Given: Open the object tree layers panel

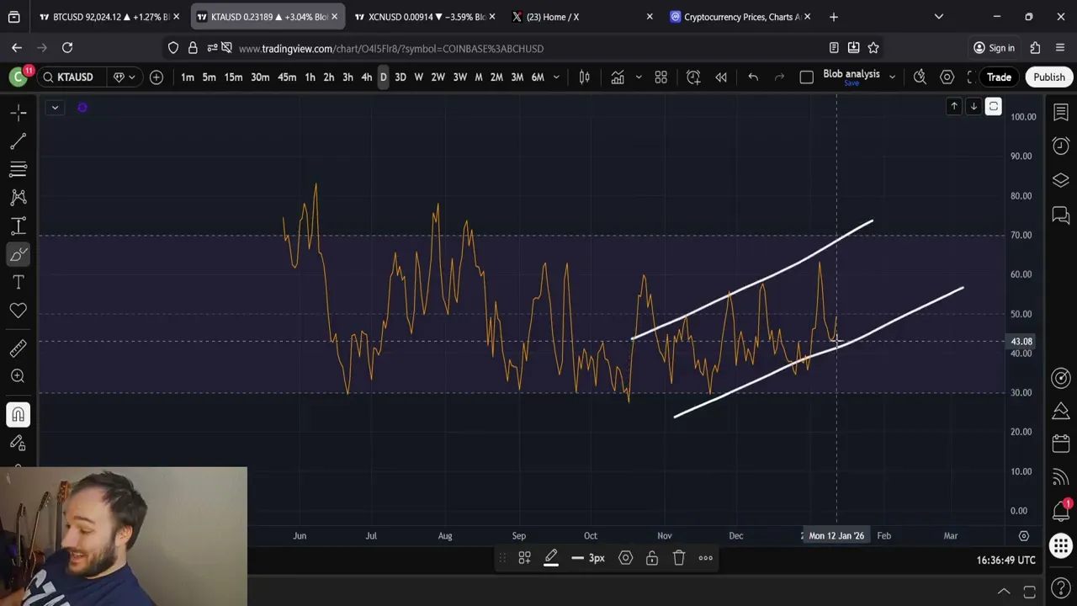Looking at the screenshot, I should click(x=1061, y=181).
